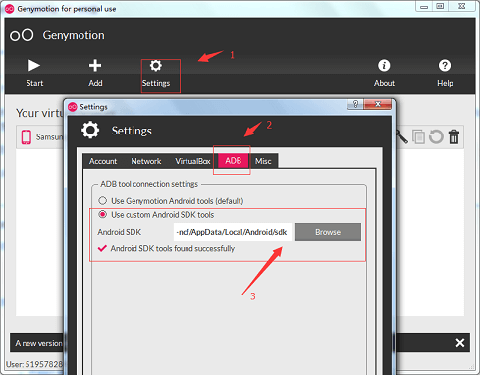Clone virtual device with copy icon
Image resolution: width=480 pixels, height=375 pixels.
coord(418,136)
